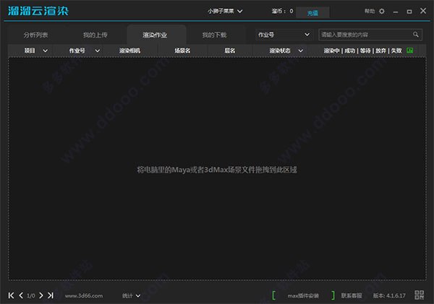
Task: Filter by 等待 status
Action: (x=365, y=51)
